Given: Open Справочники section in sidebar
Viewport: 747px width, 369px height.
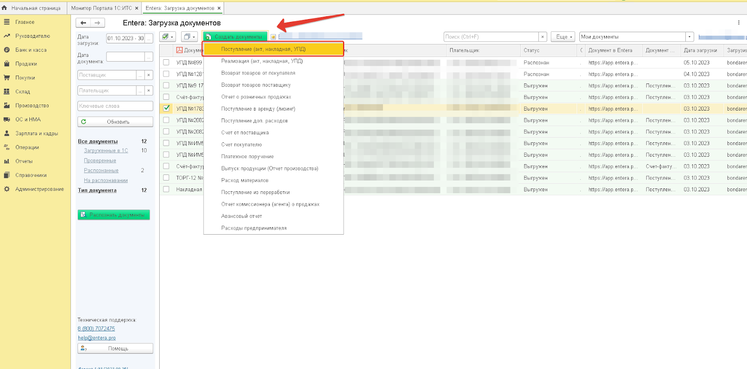Looking at the screenshot, I should click(31, 175).
